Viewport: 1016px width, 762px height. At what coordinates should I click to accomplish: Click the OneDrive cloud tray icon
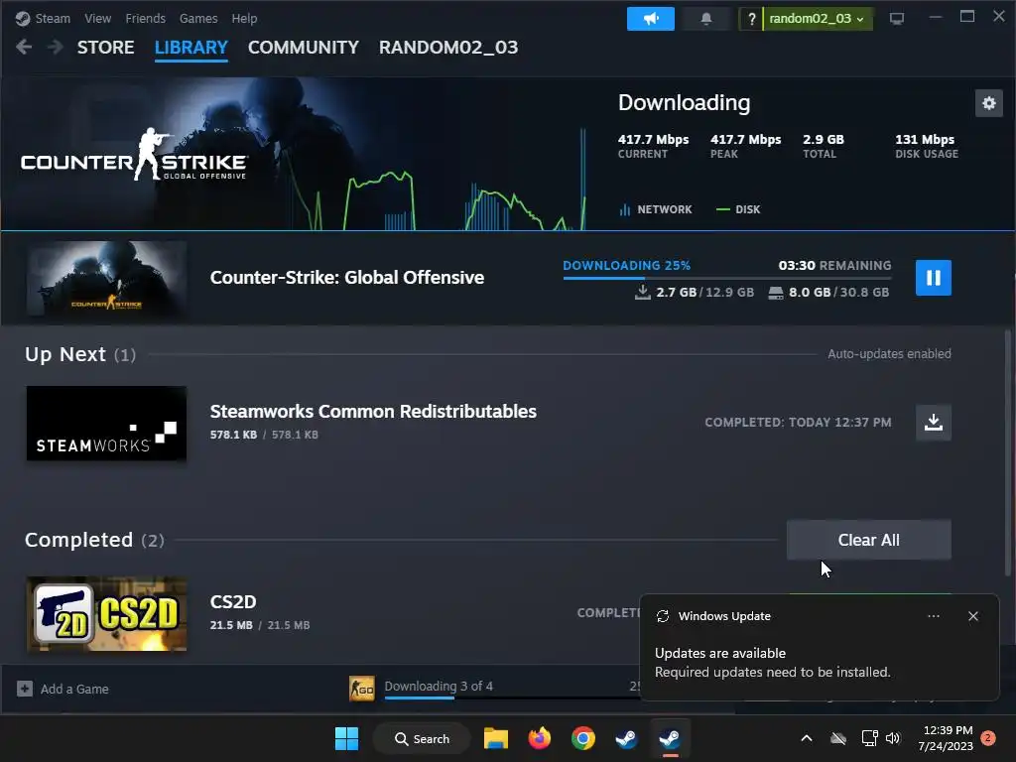click(838, 738)
